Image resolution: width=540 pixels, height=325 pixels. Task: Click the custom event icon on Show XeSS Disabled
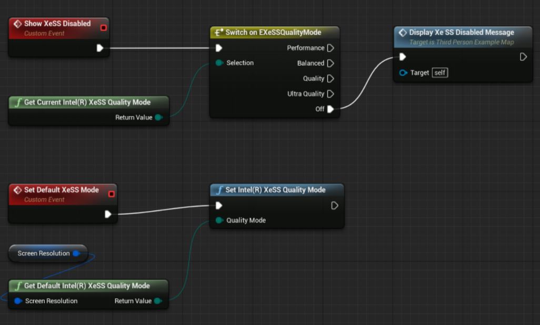(x=17, y=23)
